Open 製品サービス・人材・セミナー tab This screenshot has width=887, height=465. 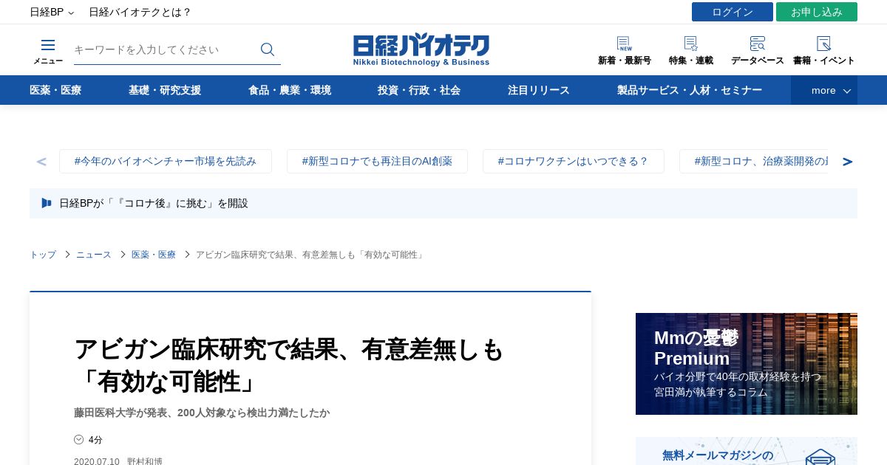690,90
